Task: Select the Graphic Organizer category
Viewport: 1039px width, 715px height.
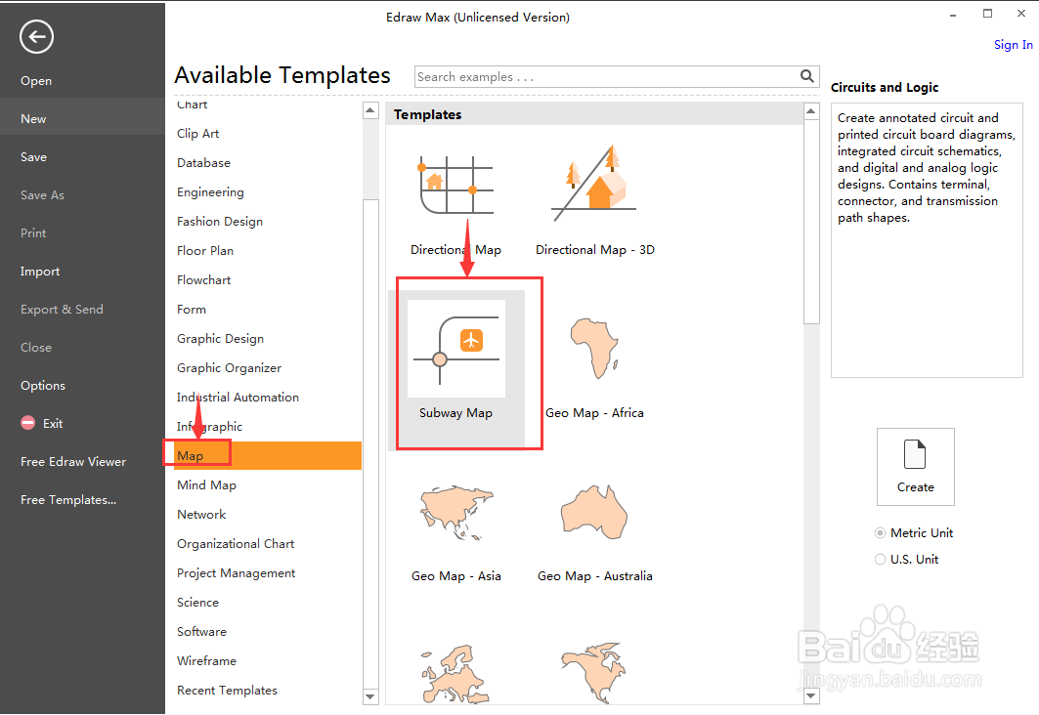Action: (x=229, y=368)
